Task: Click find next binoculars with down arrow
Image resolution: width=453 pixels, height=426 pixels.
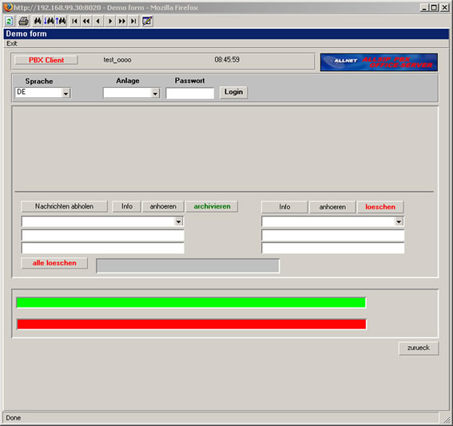Action: 49,21
